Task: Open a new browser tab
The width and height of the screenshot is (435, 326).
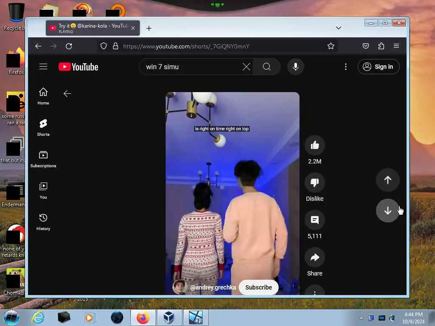Action: click(149, 28)
